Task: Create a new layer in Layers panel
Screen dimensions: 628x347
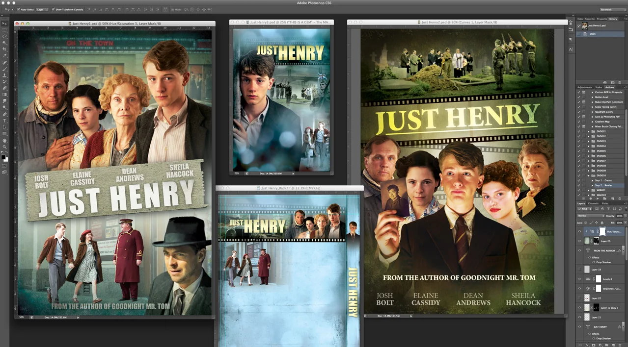Action: coord(613,345)
